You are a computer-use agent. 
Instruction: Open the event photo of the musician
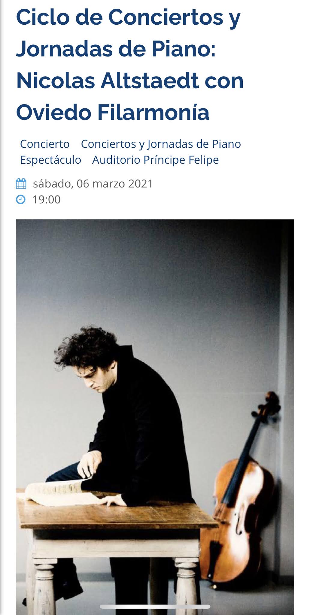(x=155, y=417)
